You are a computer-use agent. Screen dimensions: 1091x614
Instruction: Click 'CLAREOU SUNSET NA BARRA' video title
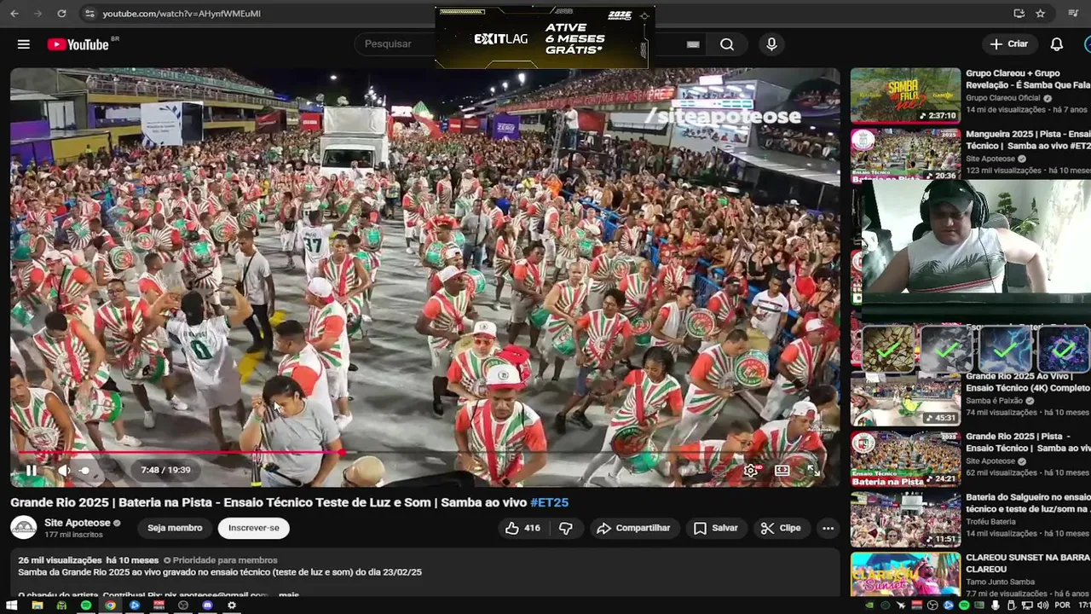[x=1028, y=563]
